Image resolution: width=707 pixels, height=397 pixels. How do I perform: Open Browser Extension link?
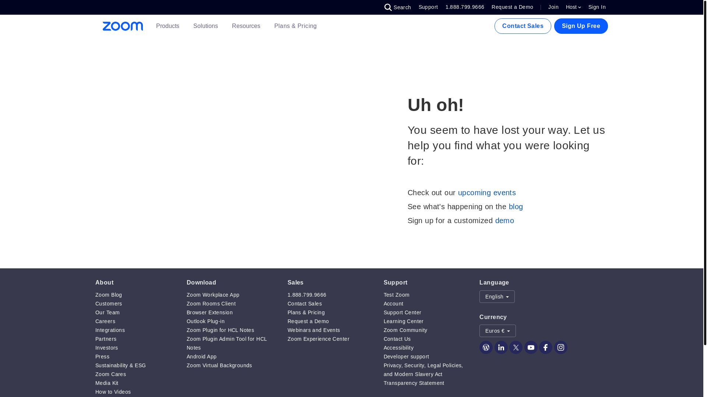pos(210,312)
